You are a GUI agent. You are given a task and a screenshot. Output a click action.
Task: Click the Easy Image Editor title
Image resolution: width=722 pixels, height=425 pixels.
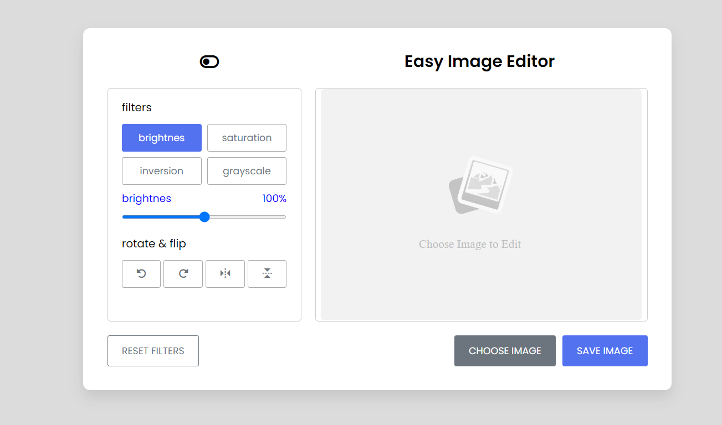point(479,61)
